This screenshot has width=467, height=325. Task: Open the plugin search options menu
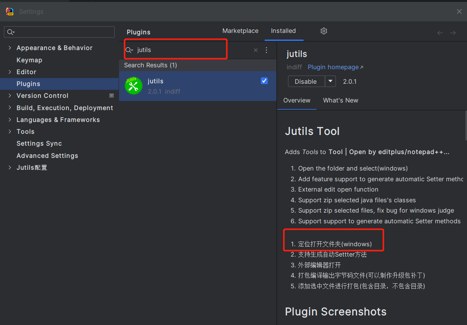coord(266,50)
